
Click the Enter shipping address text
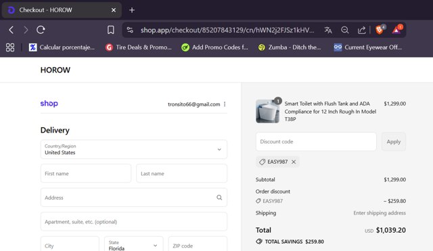(380, 213)
